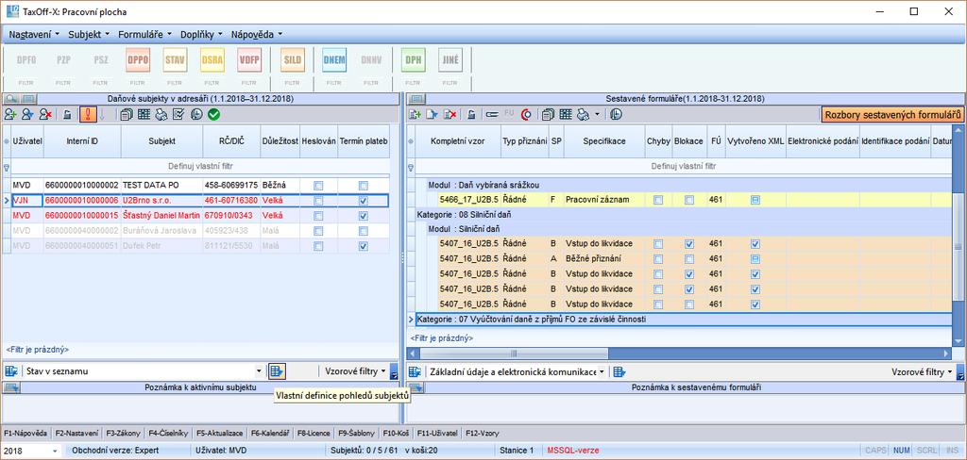This screenshot has width=967, height=460.
Task: Toggle Chyby checkbox for Pracovní záznam row
Action: click(658, 200)
